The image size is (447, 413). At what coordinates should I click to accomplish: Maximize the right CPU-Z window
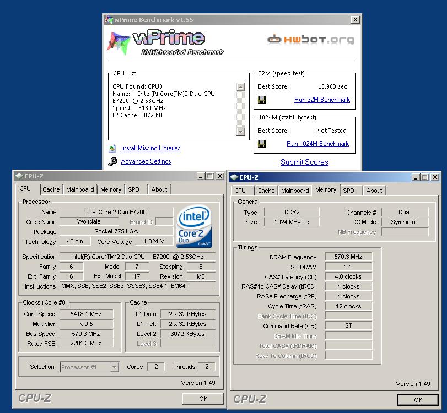(425, 177)
